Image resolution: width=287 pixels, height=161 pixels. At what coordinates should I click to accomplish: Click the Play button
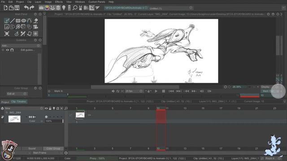[x=156, y=91]
